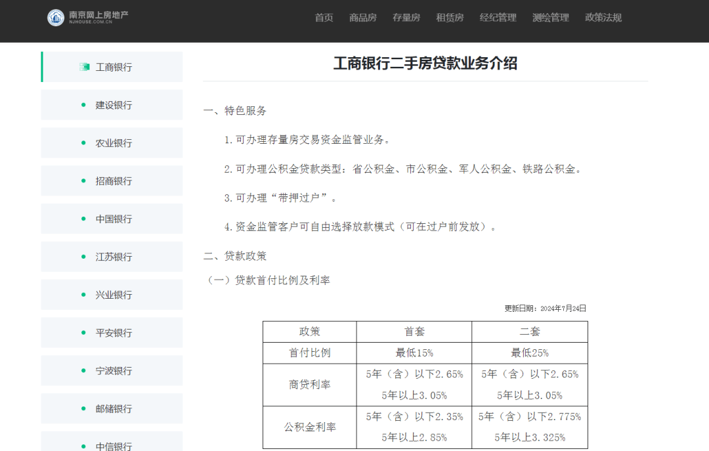Open the 商品房 menu item

[362, 18]
